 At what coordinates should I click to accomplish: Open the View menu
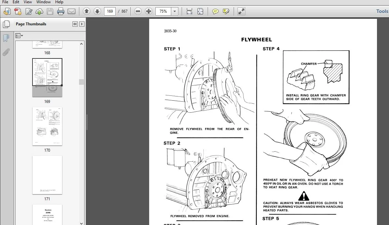tap(28, 2)
